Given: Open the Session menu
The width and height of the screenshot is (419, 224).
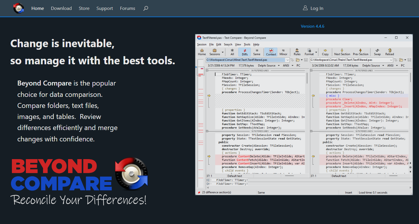Looking at the screenshot, I should (x=202, y=45).
